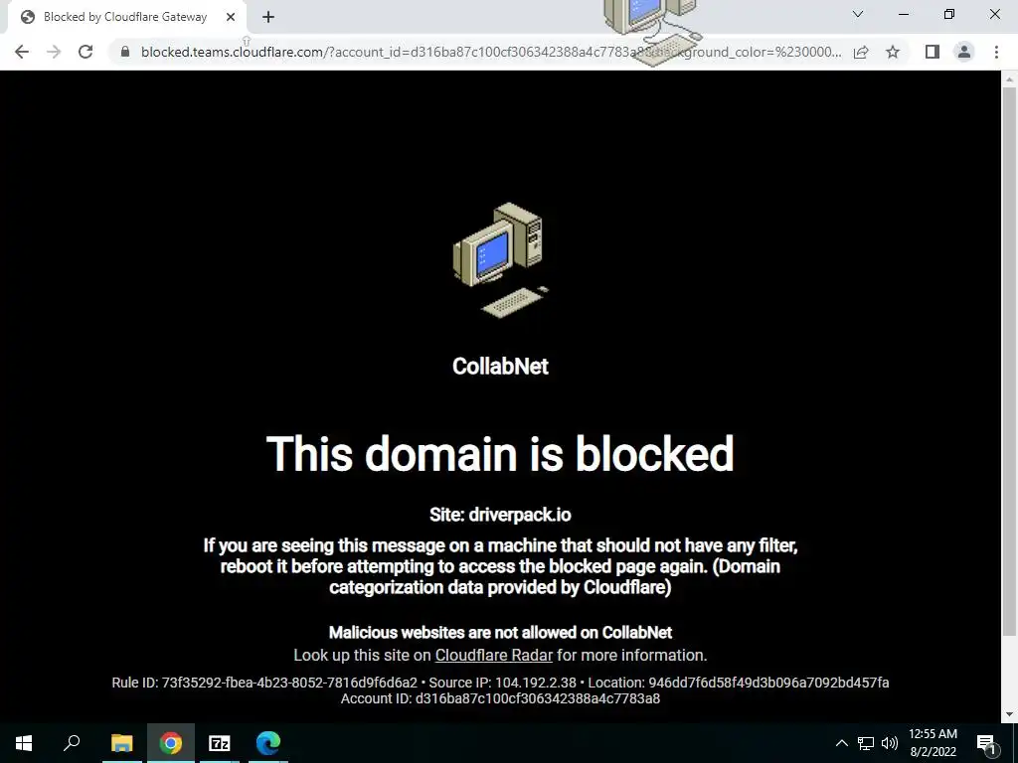The height and width of the screenshot is (763, 1018).
Task: Share this page via share icon
Action: click(x=861, y=52)
